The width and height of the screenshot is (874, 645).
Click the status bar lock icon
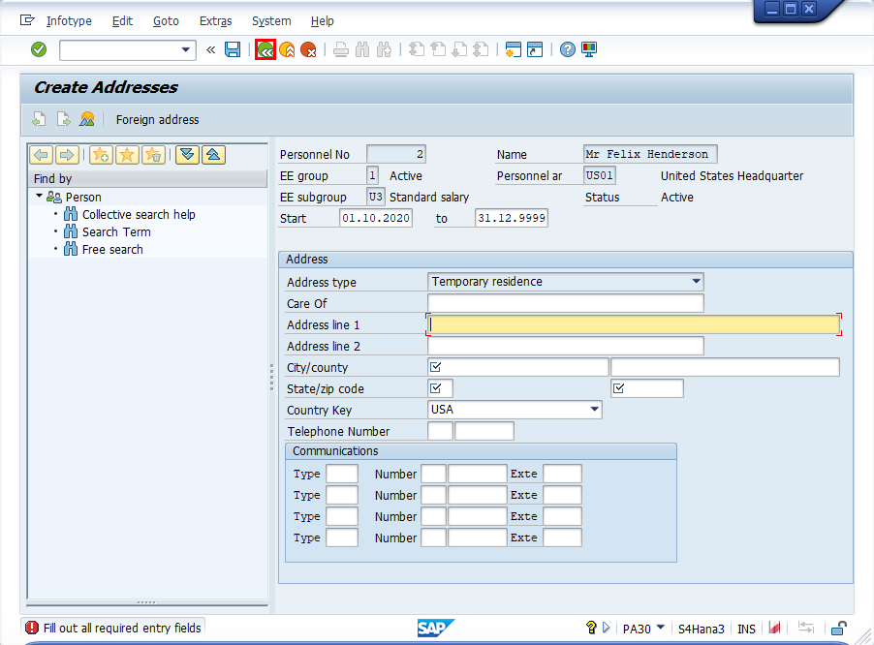pos(839,629)
